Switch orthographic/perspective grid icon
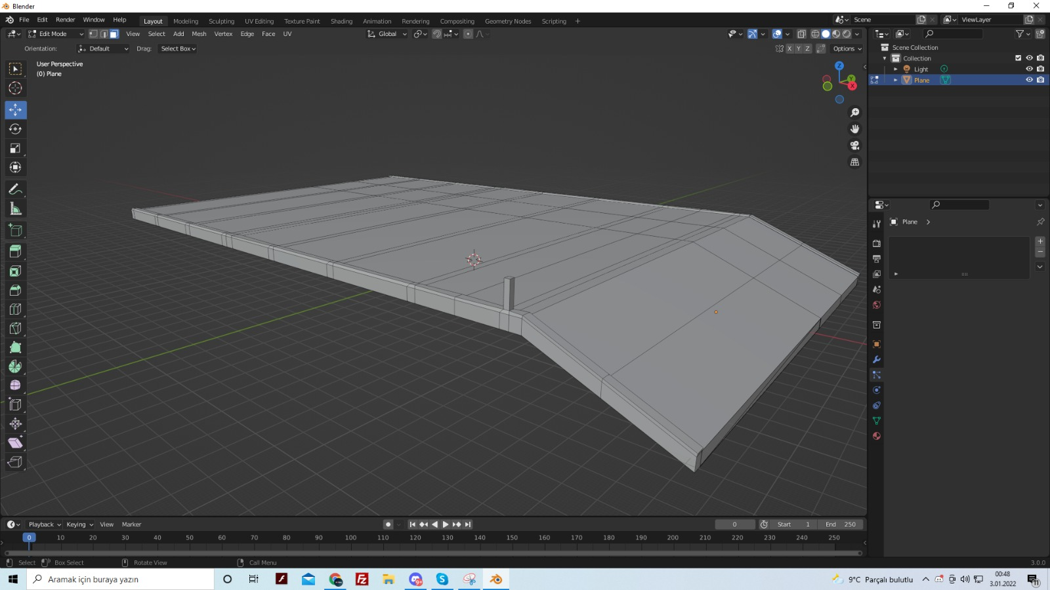The width and height of the screenshot is (1050, 590). [x=854, y=162]
